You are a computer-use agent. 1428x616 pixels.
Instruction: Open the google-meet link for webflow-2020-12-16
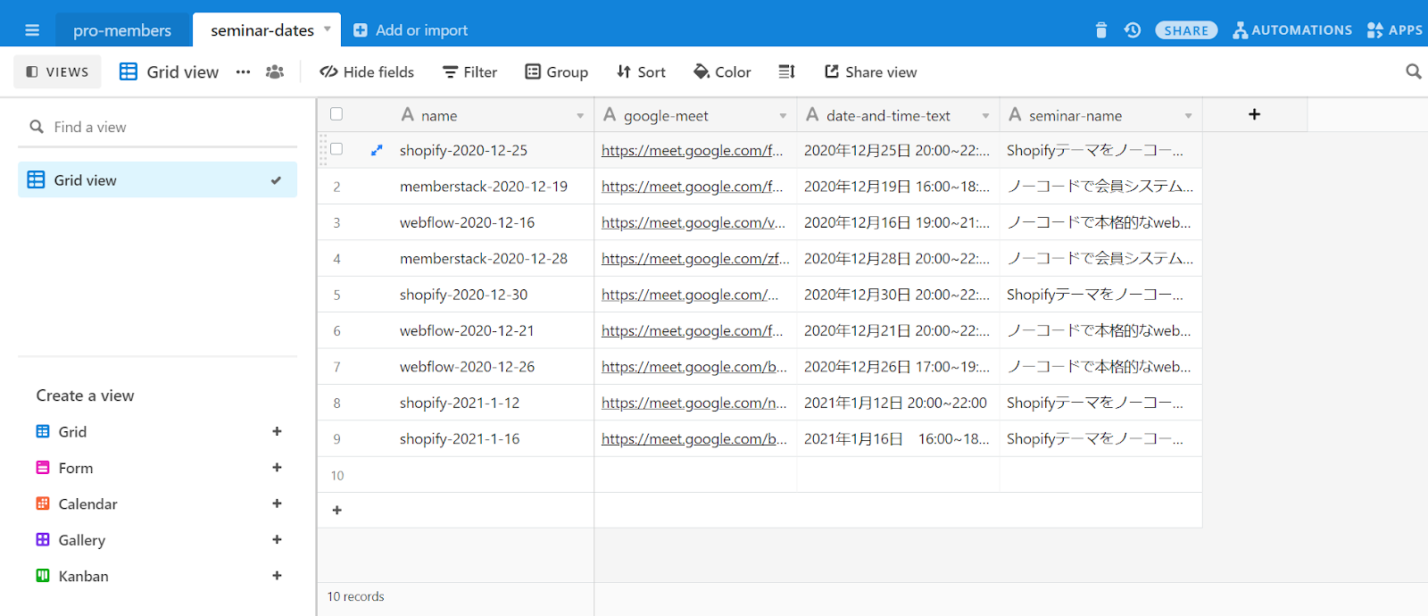pyautogui.click(x=693, y=222)
